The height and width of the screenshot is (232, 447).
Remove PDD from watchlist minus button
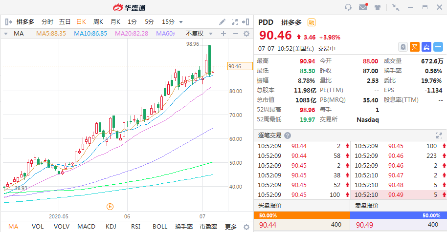coord(438,47)
